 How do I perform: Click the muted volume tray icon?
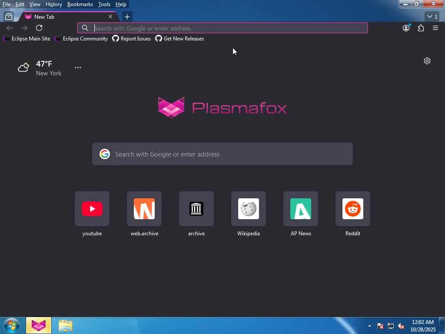(x=401, y=326)
